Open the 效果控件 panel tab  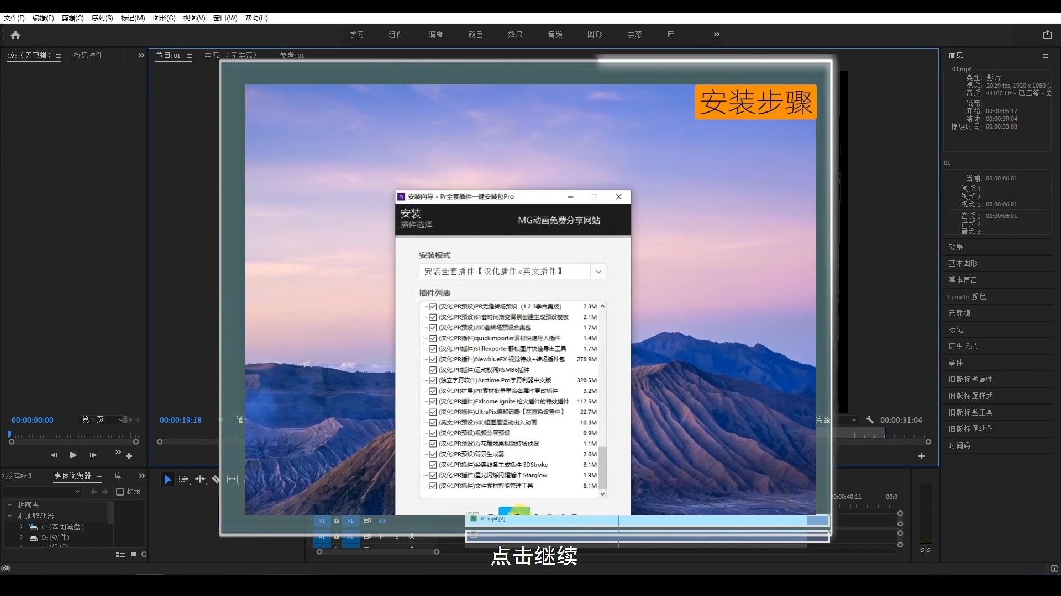tap(88, 56)
